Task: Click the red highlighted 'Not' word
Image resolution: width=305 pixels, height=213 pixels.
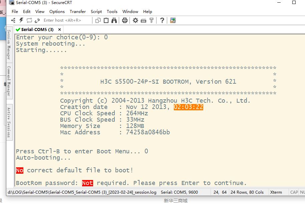Action: point(87,183)
